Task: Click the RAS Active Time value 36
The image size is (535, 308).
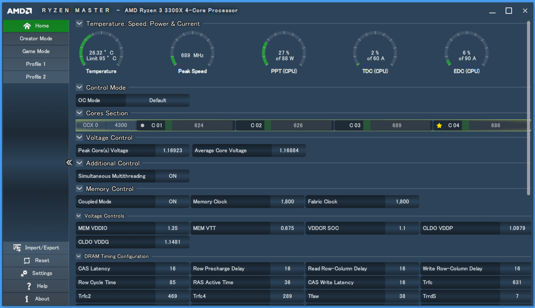Action: click(287, 282)
